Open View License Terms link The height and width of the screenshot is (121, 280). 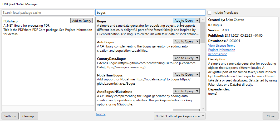tap(221, 46)
